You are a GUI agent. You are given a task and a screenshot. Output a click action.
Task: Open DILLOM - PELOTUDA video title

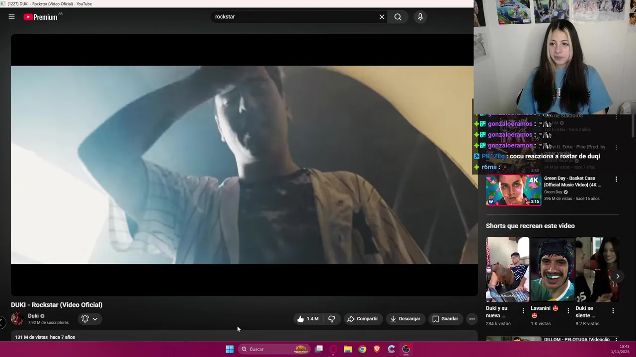tap(577, 340)
